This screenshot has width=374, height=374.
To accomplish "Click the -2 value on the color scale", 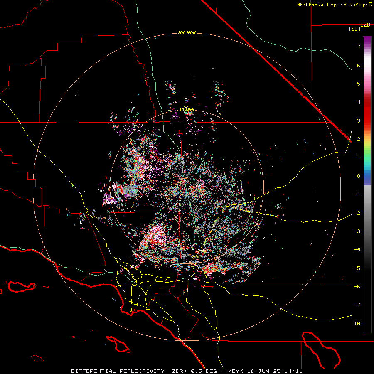I will point(357,213).
